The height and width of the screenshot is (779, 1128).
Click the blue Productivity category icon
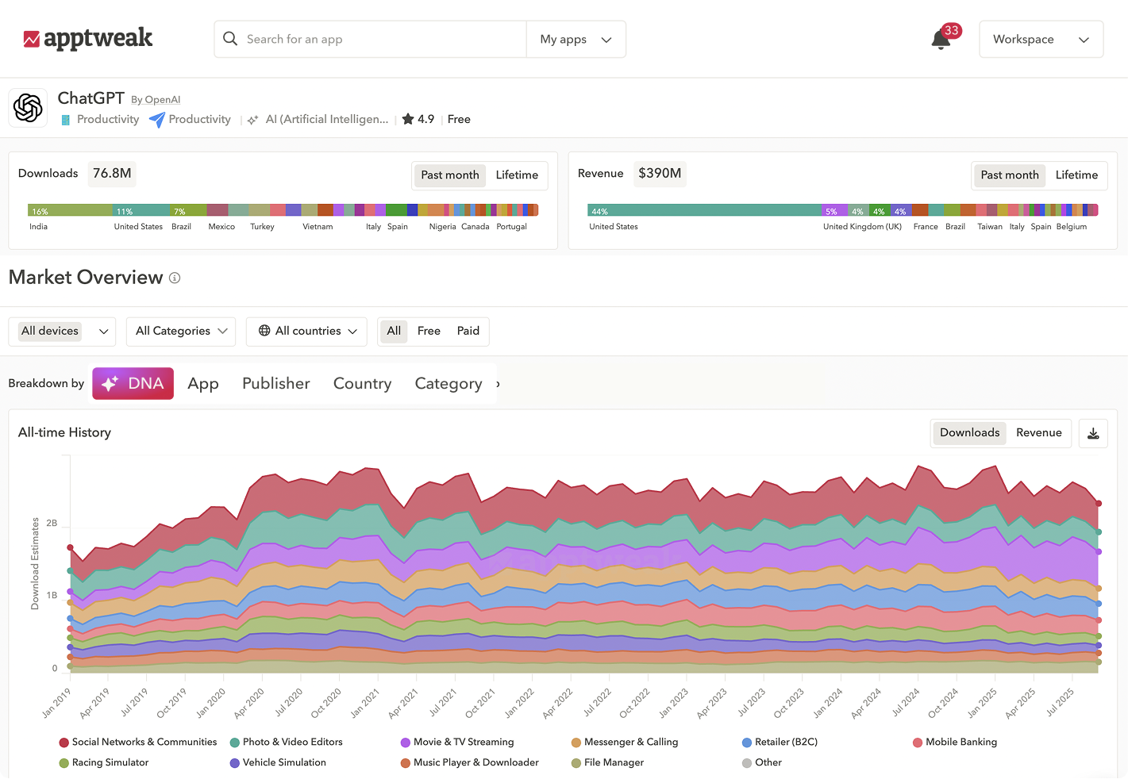click(66, 120)
